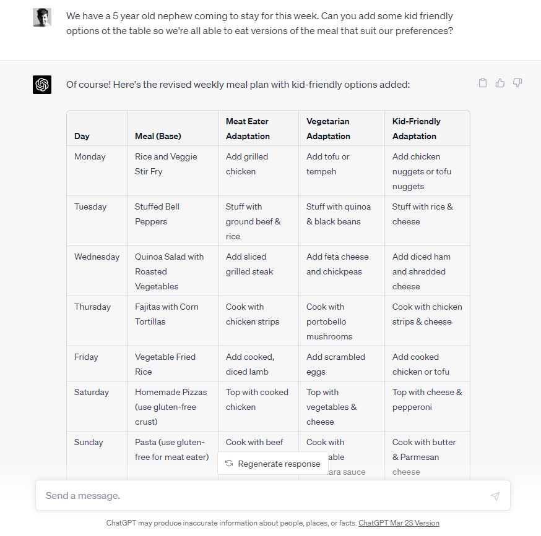541x536 pixels.
Task: Select the Vegetarian Adaptation column header
Action: [x=342, y=129]
